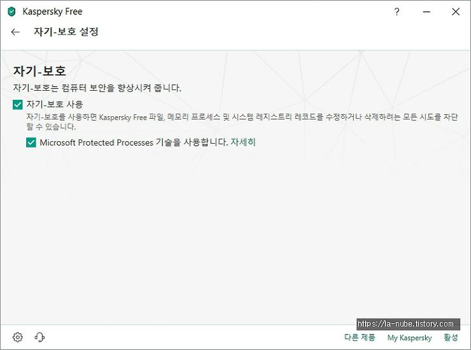Uncheck the 자기-보호 사용 checkbox
This screenshot has width=471, height=350.
click(18, 104)
